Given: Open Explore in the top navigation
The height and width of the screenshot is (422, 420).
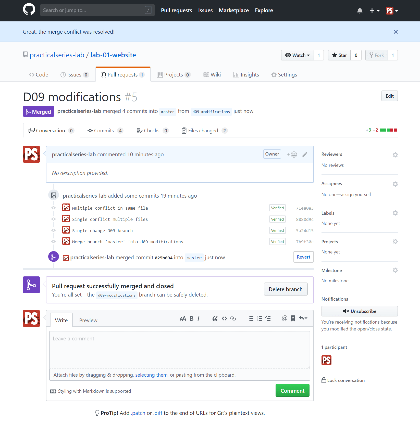Looking at the screenshot, I should 264,10.
